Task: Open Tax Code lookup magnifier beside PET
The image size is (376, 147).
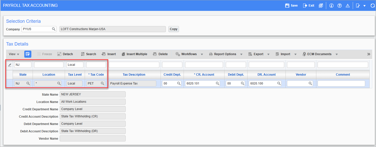Action: click(x=102, y=83)
